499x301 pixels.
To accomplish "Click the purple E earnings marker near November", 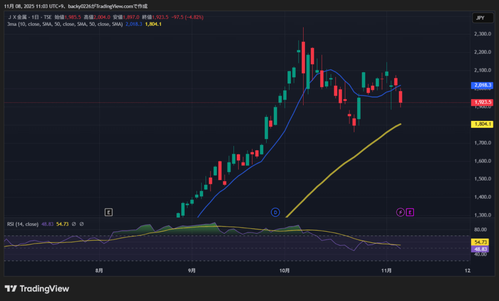I will click(x=410, y=212).
